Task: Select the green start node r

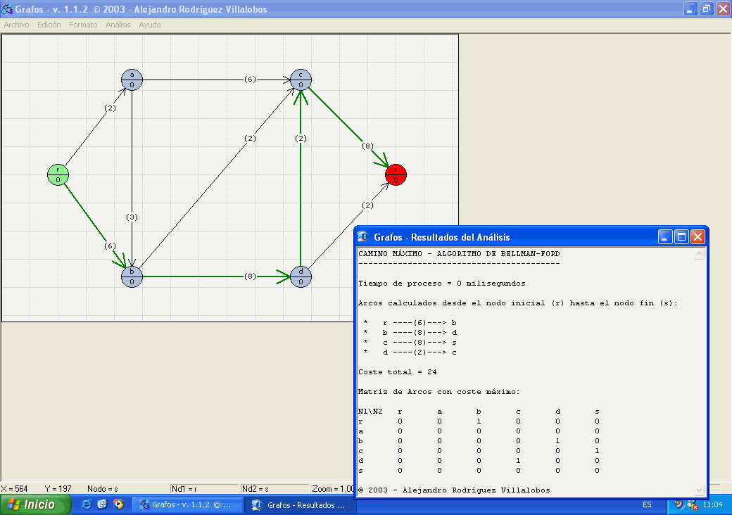Action: click(x=58, y=174)
